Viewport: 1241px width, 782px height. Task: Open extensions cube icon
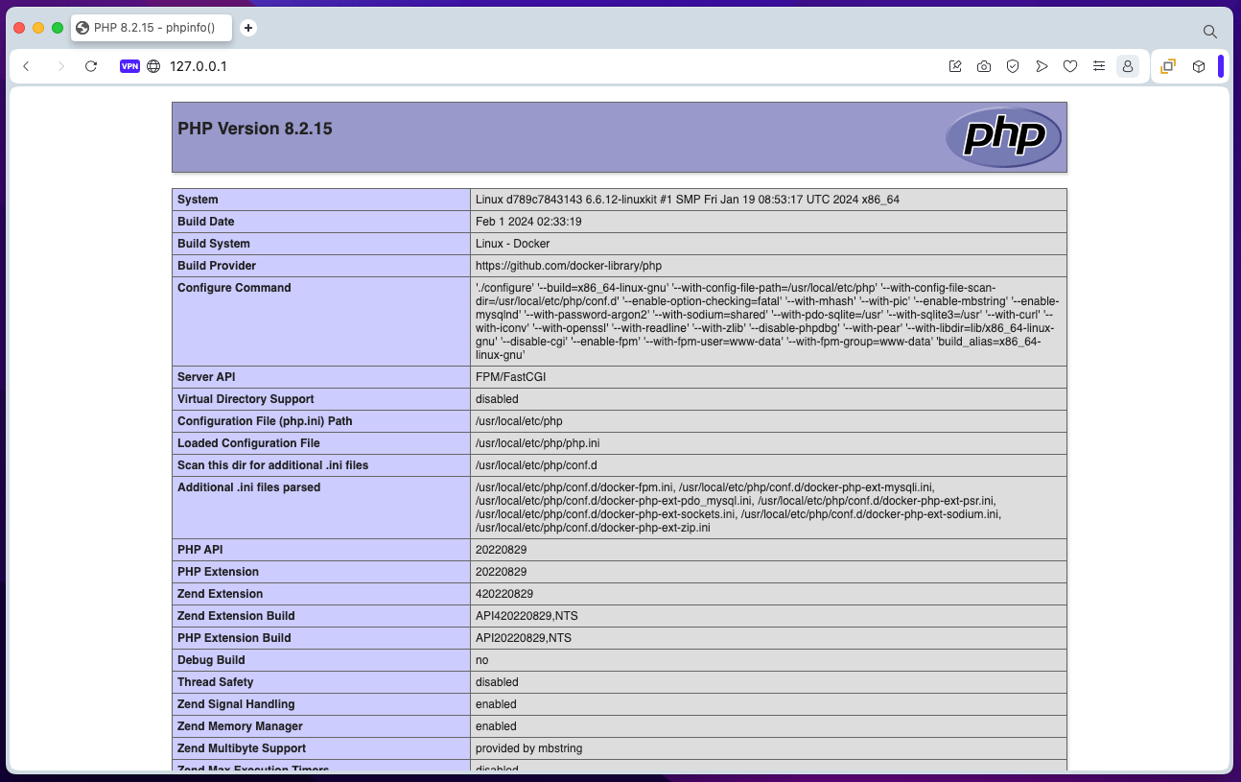point(1199,66)
